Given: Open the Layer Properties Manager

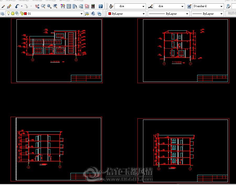Looking at the screenshot, I should pyautogui.click(x=2, y=14).
